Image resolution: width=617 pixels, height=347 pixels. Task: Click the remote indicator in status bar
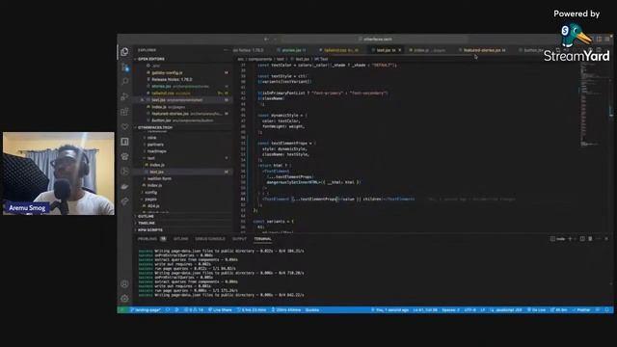tap(122, 310)
